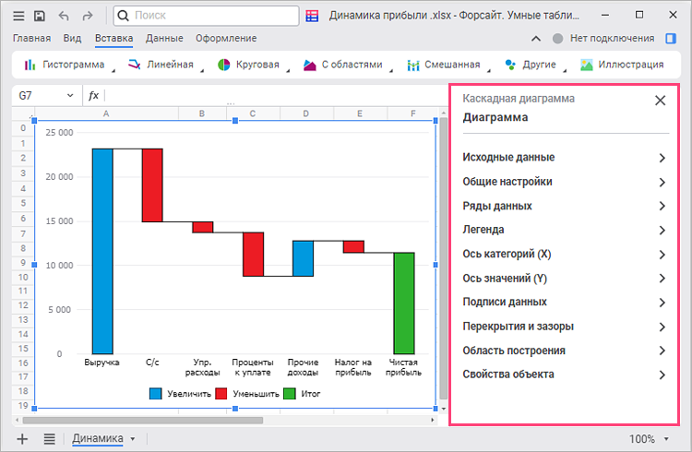Open the hamburger main menu
The width and height of the screenshot is (692, 452).
point(19,16)
